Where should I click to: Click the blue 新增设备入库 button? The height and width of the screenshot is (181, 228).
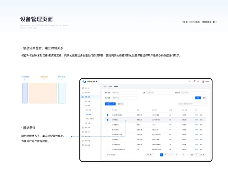[x=110, y=104]
